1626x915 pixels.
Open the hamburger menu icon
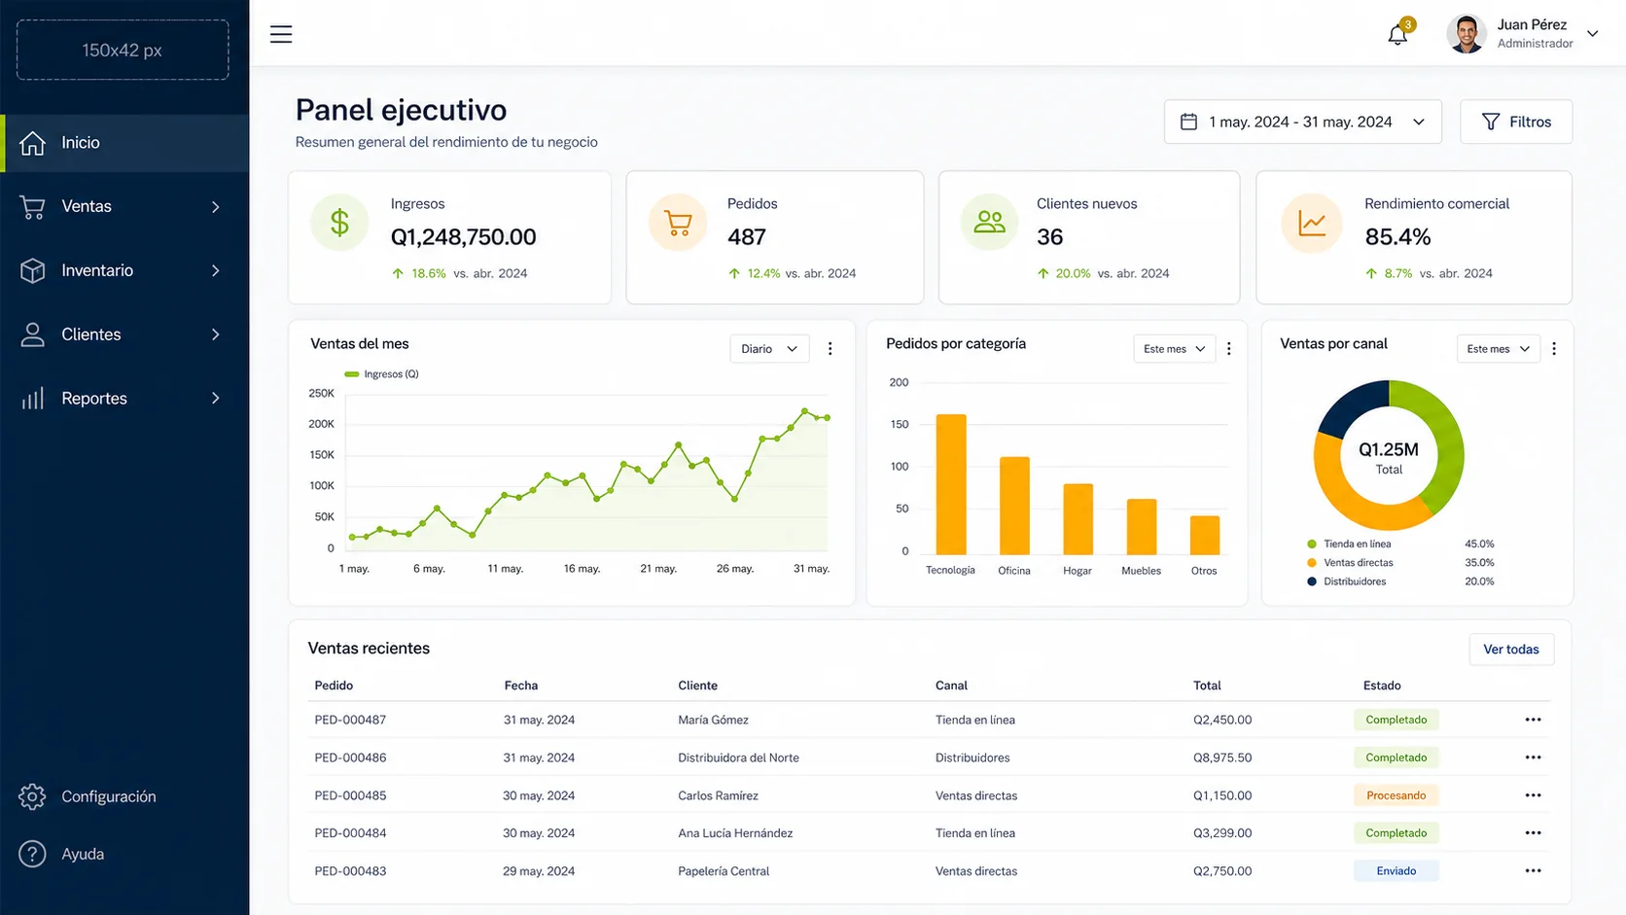[281, 34]
